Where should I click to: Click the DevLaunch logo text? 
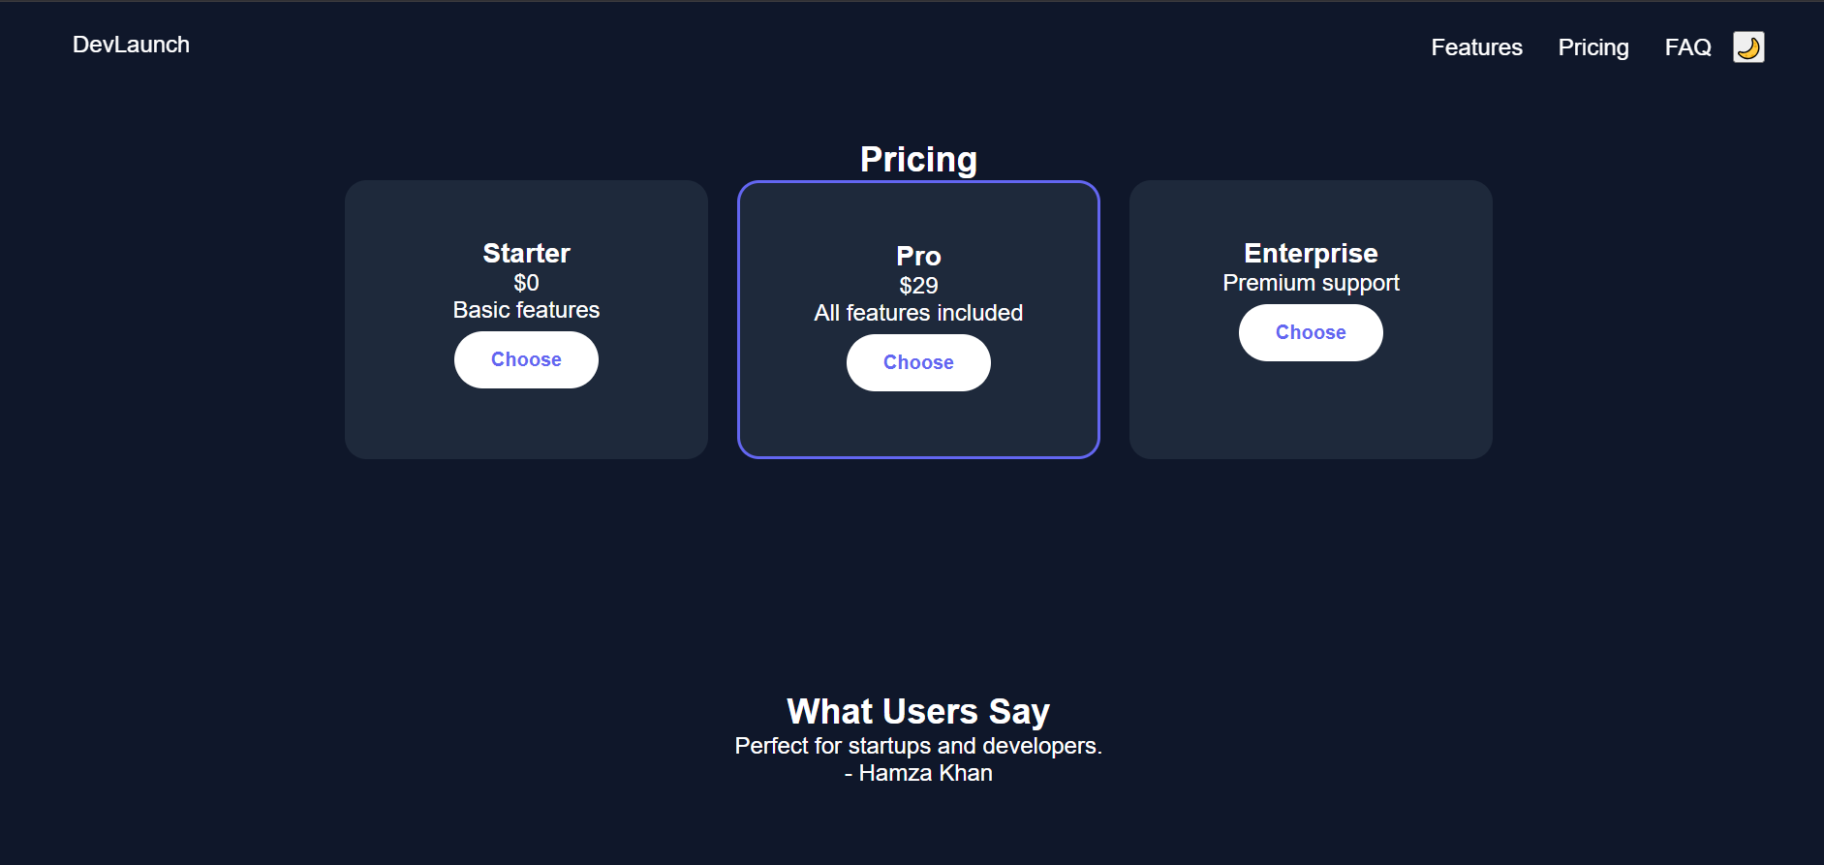pos(131,45)
